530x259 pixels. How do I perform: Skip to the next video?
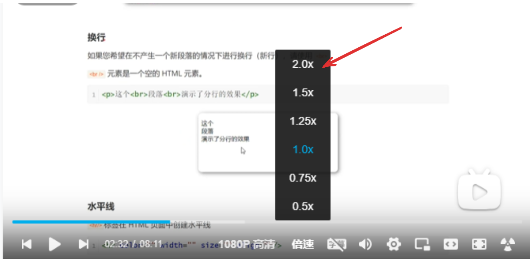point(83,245)
